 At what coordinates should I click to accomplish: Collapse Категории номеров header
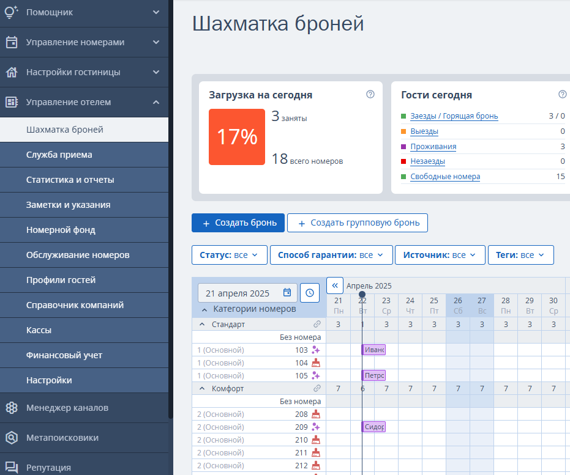[x=204, y=309]
